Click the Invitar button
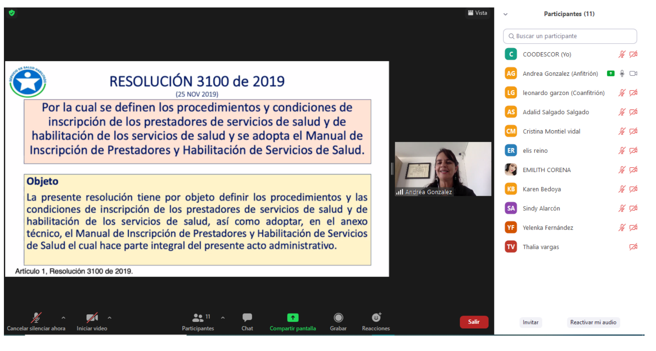The width and height of the screenshot is (656, 351). pyautogui.click(x=530, y=322)
